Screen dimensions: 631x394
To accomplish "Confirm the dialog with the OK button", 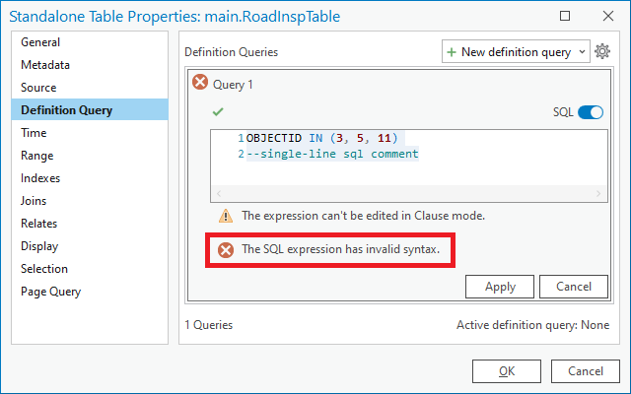I will pos(506,371).
